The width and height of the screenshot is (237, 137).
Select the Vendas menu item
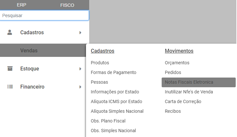29,50
